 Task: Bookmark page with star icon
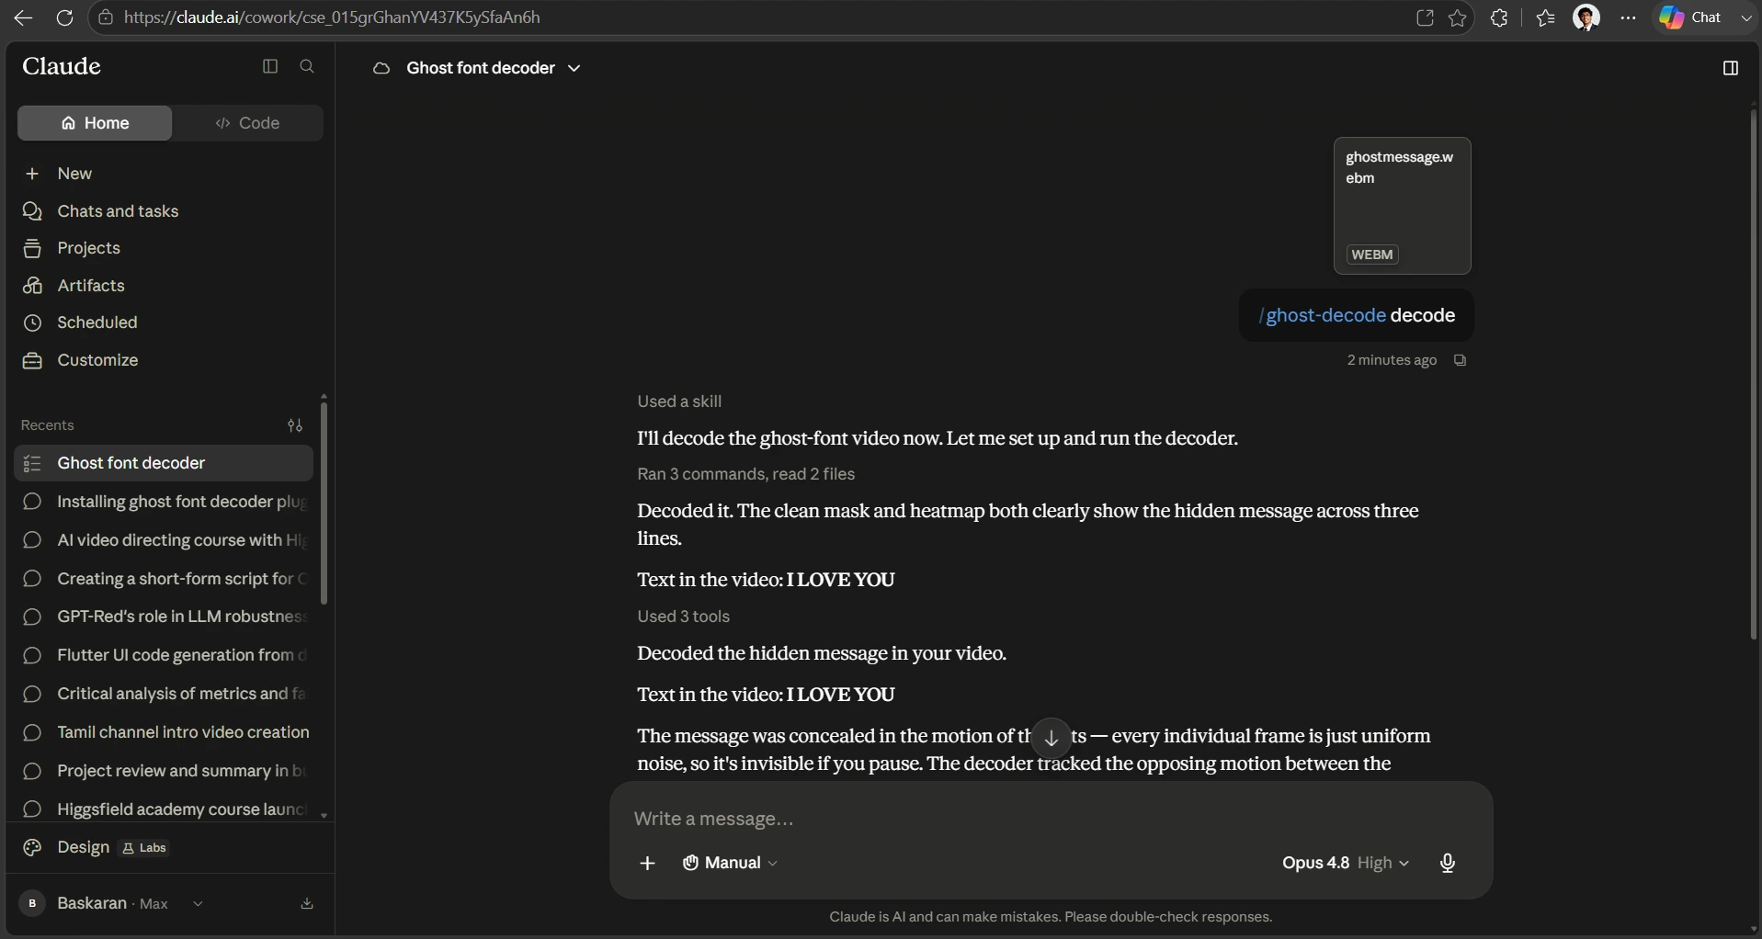click(1458, 17)
